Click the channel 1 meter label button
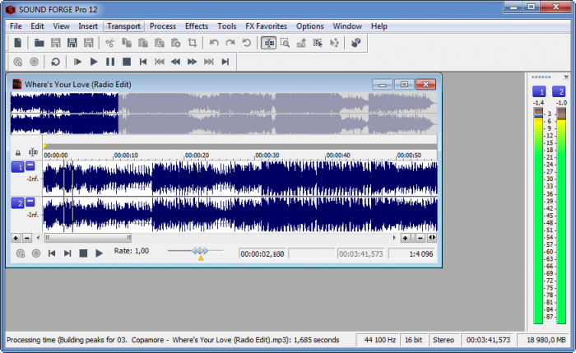This screenshot has height=353, width=576. pyautogui.click(x=539, y=91)
